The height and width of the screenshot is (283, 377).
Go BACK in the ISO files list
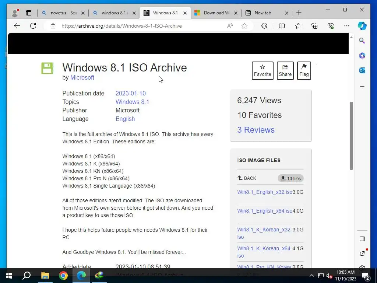(247, 178)
